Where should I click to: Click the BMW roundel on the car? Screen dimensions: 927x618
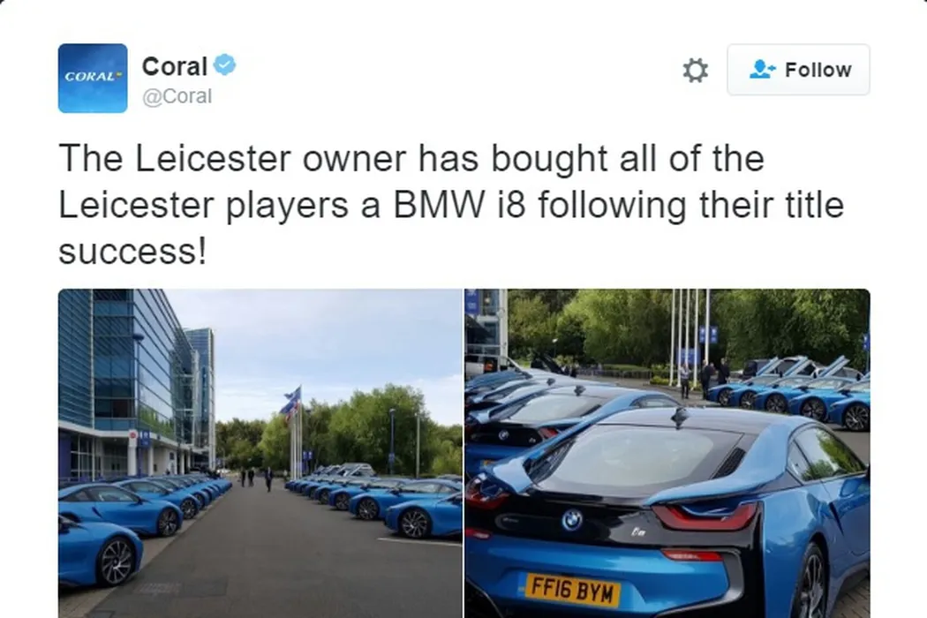coord(572,520)
